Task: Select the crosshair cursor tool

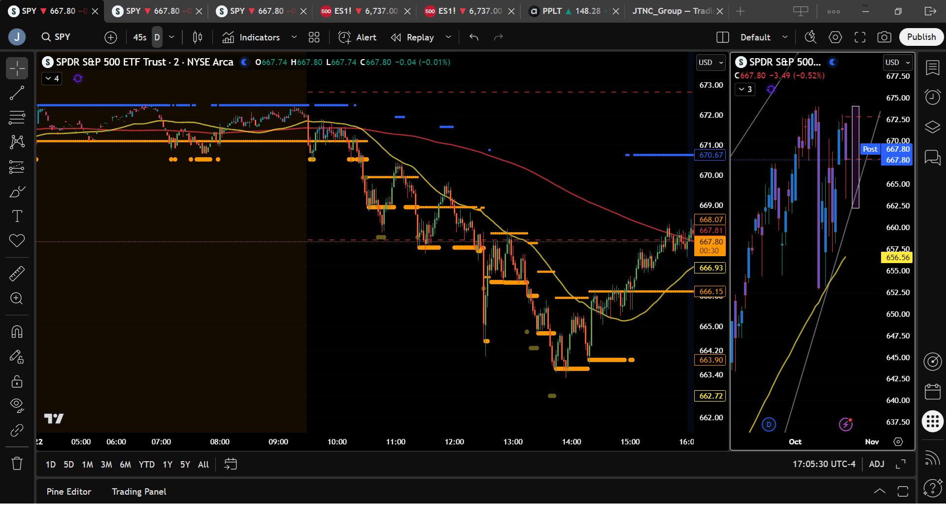Action: click(x=17, y=68)
